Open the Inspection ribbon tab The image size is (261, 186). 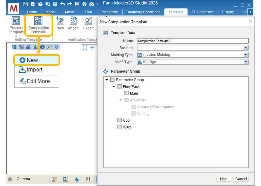coord(110,12)
